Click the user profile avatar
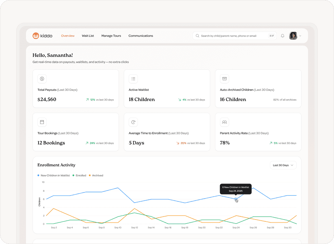Screen dimensions: 334x244 click(x=293, y=36)
